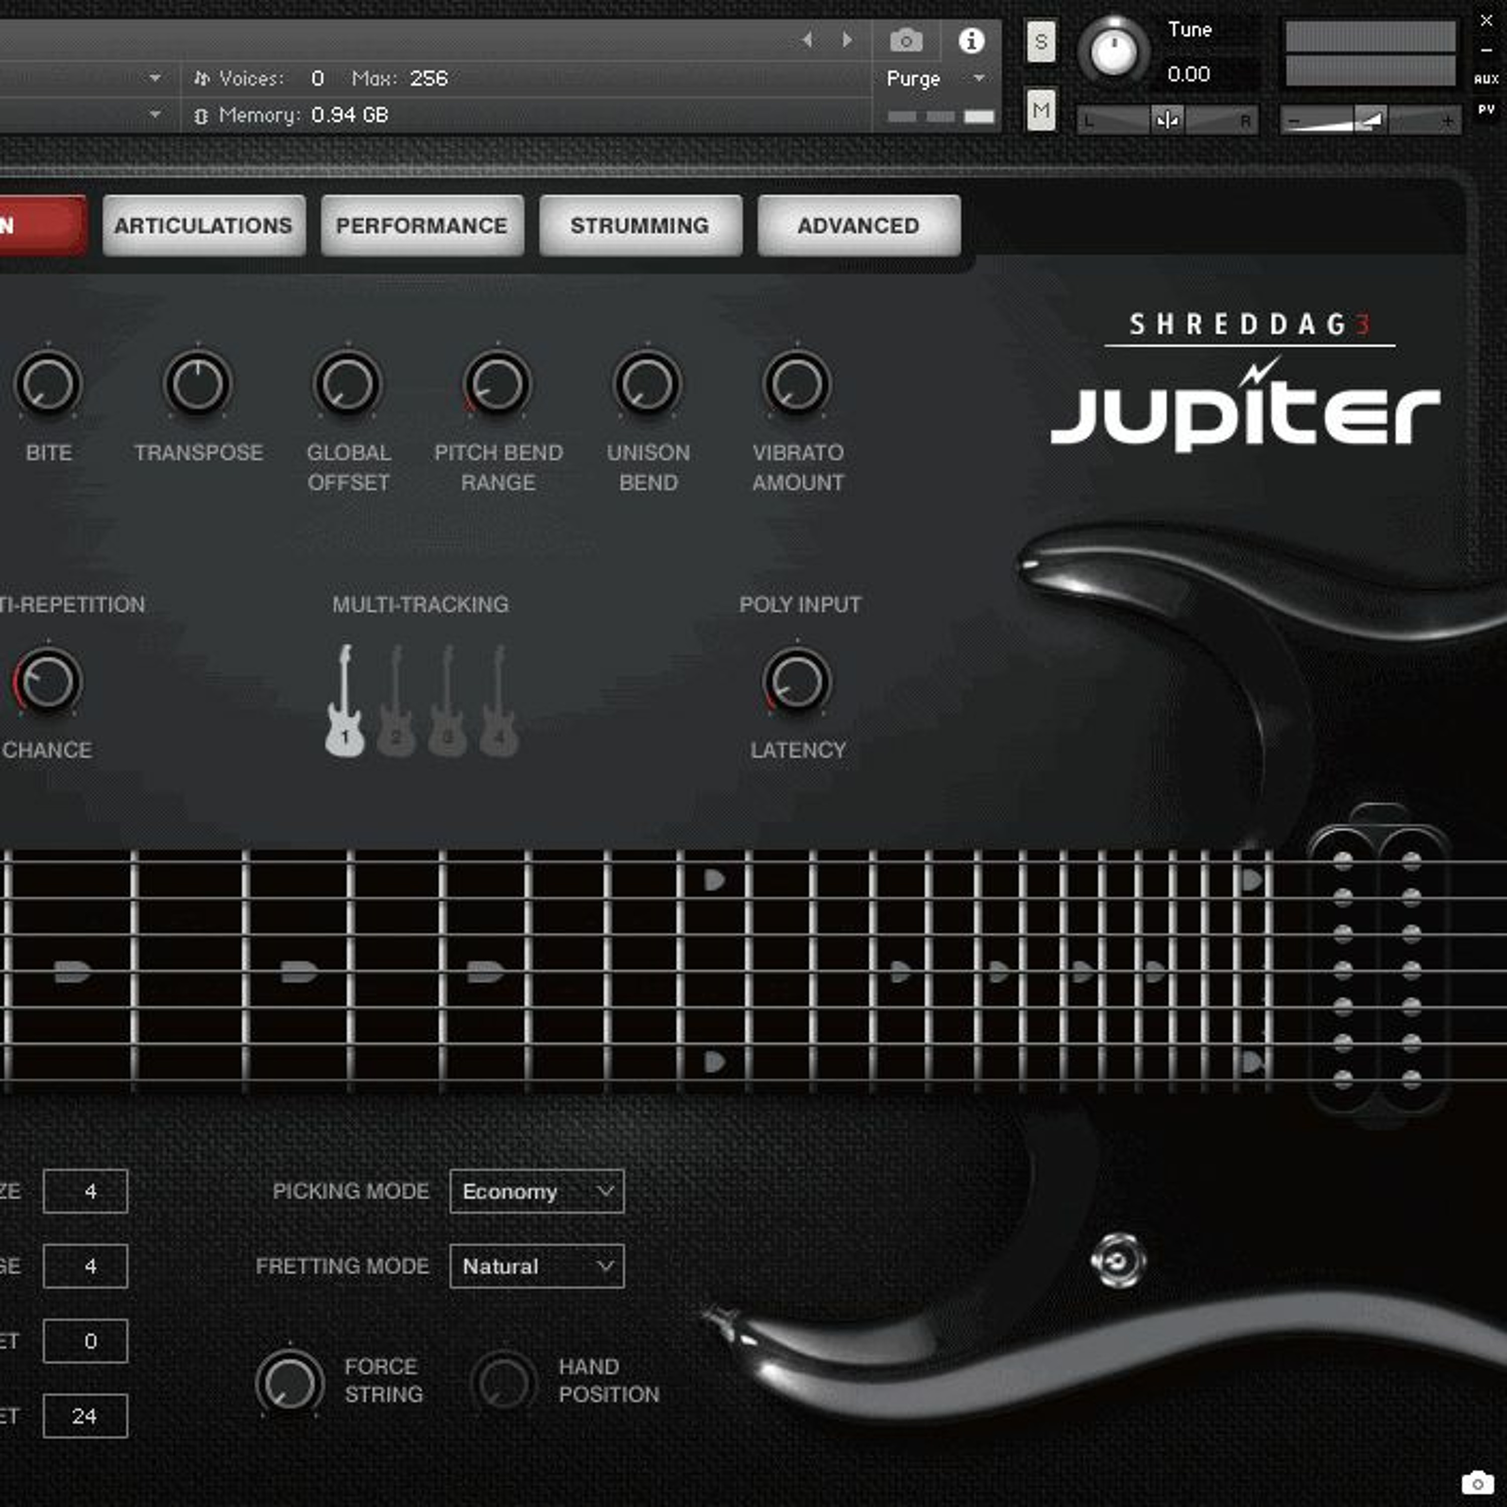Click the 4 box left of PICKING MODE
This screenshot has height=1507, width=1507.
tap(85, 1191)
